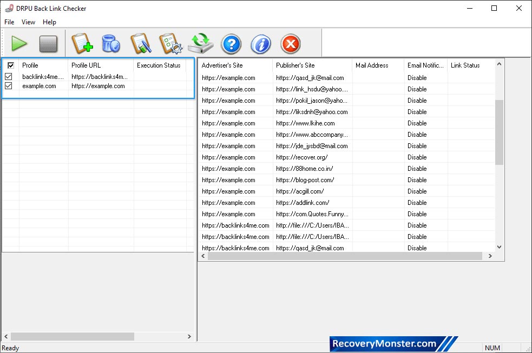532x353 pixels.
Task: Add a new profile via clipboard-plus icon
Action: coord(82,44)
